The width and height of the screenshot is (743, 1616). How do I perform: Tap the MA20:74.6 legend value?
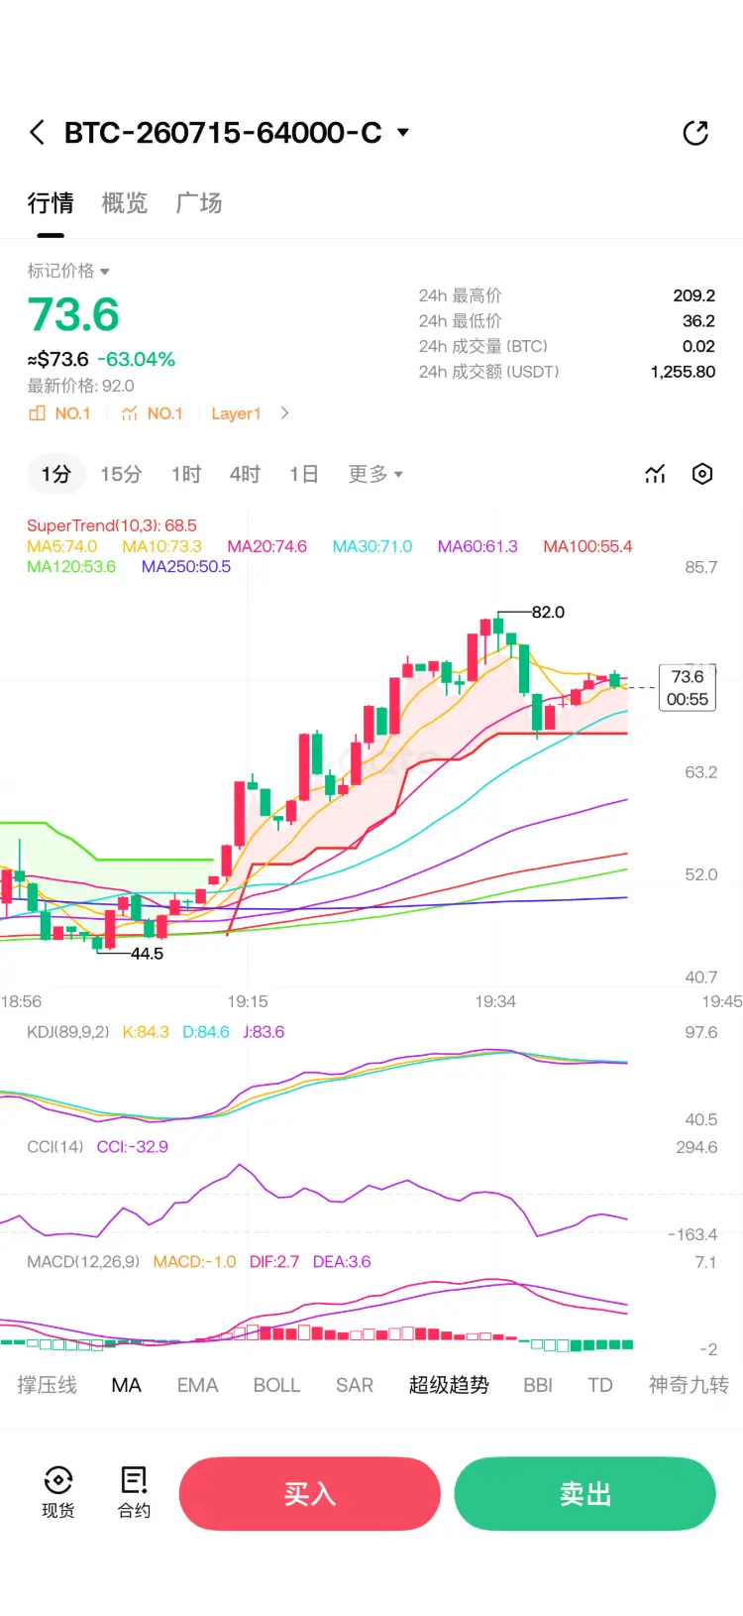[x=267, y=546]
